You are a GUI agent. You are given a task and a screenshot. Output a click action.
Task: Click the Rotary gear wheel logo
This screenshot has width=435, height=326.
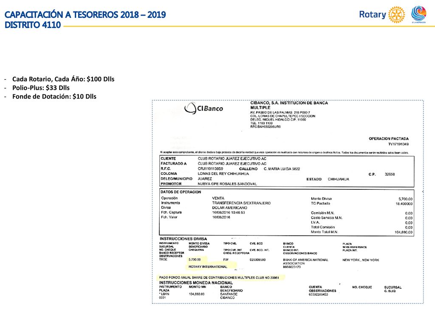coord(396,15)
